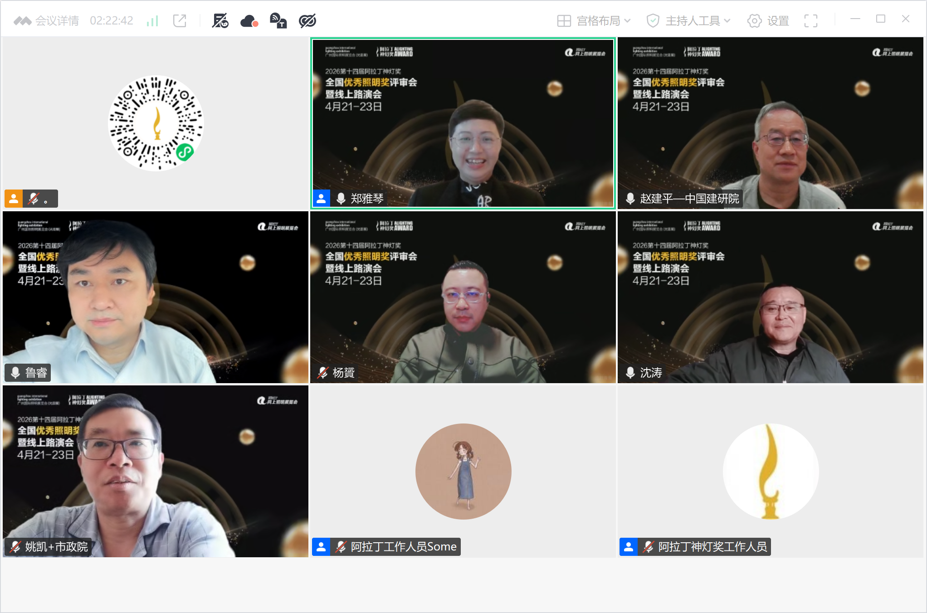Viewport: 927px width, 613px height.
Task: Click the meeting duration timer 02:22:42
Action: (111, 20)
